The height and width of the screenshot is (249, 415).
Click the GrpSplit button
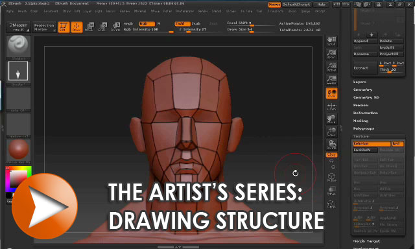tap(391, 47)
